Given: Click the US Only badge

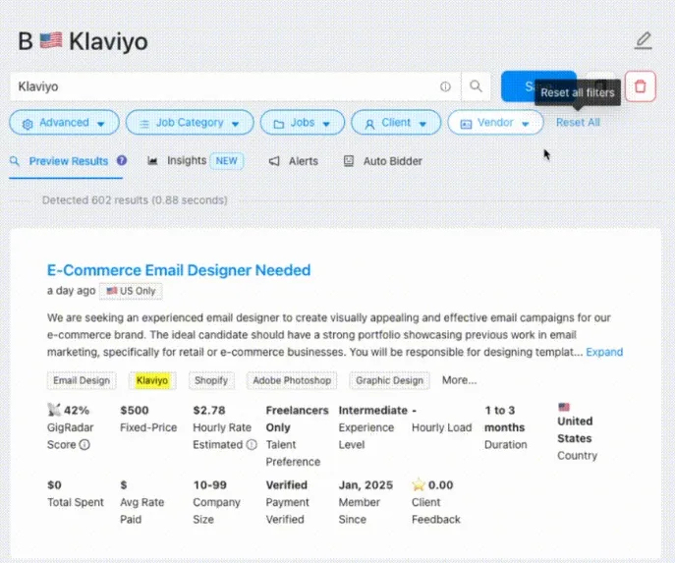Looking at the screenshot, I should (131, 291).
